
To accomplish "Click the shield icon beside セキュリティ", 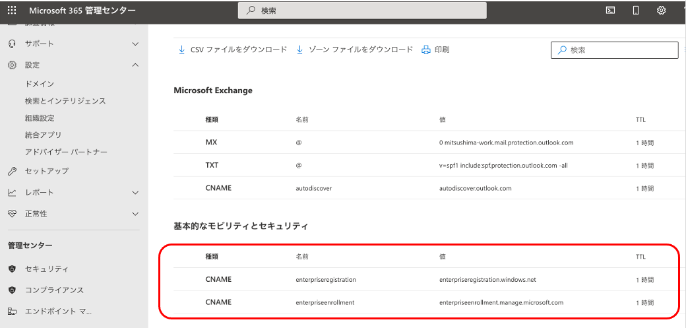I will (13, 269).
